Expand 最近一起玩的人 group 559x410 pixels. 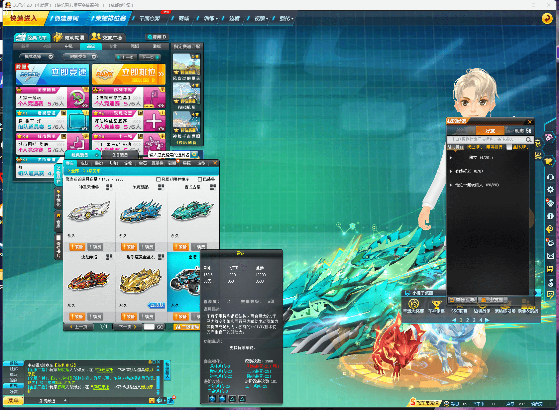point(451,185)
